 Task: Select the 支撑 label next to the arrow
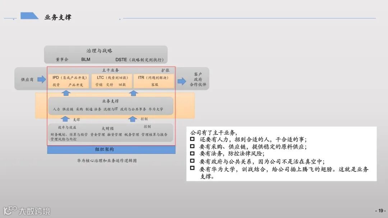[x=77, y=119]
